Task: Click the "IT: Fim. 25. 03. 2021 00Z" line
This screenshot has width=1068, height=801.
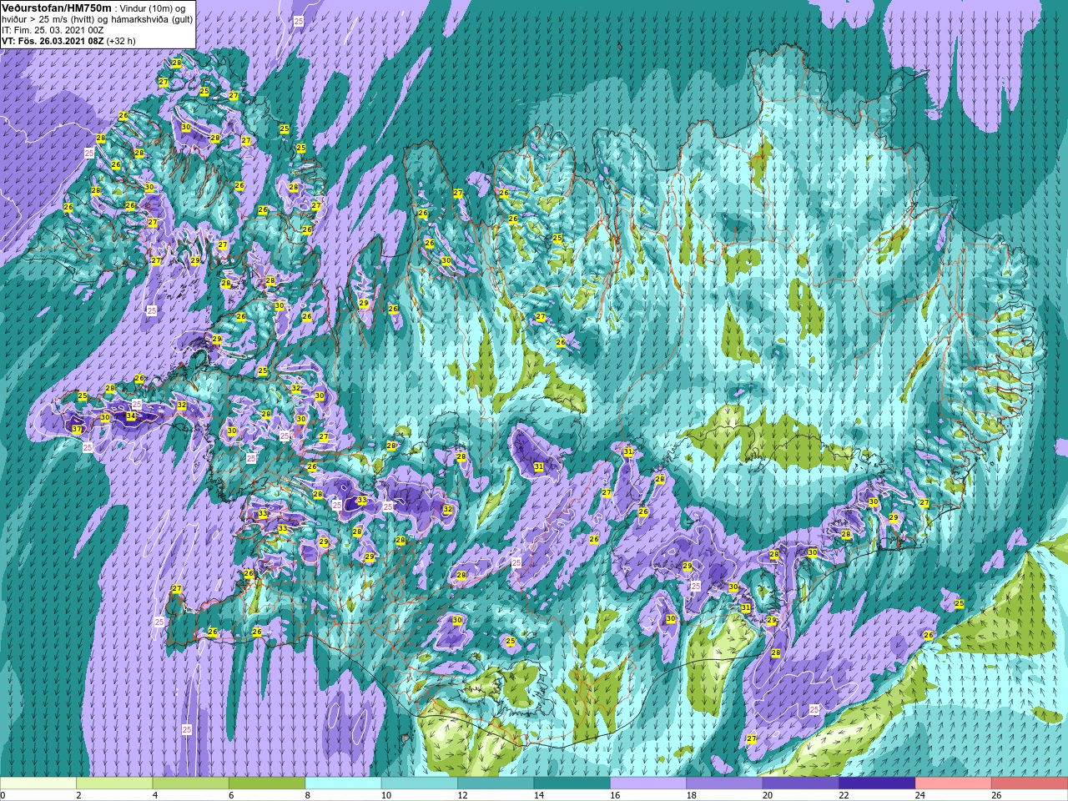Action: (x=53, y=30)
